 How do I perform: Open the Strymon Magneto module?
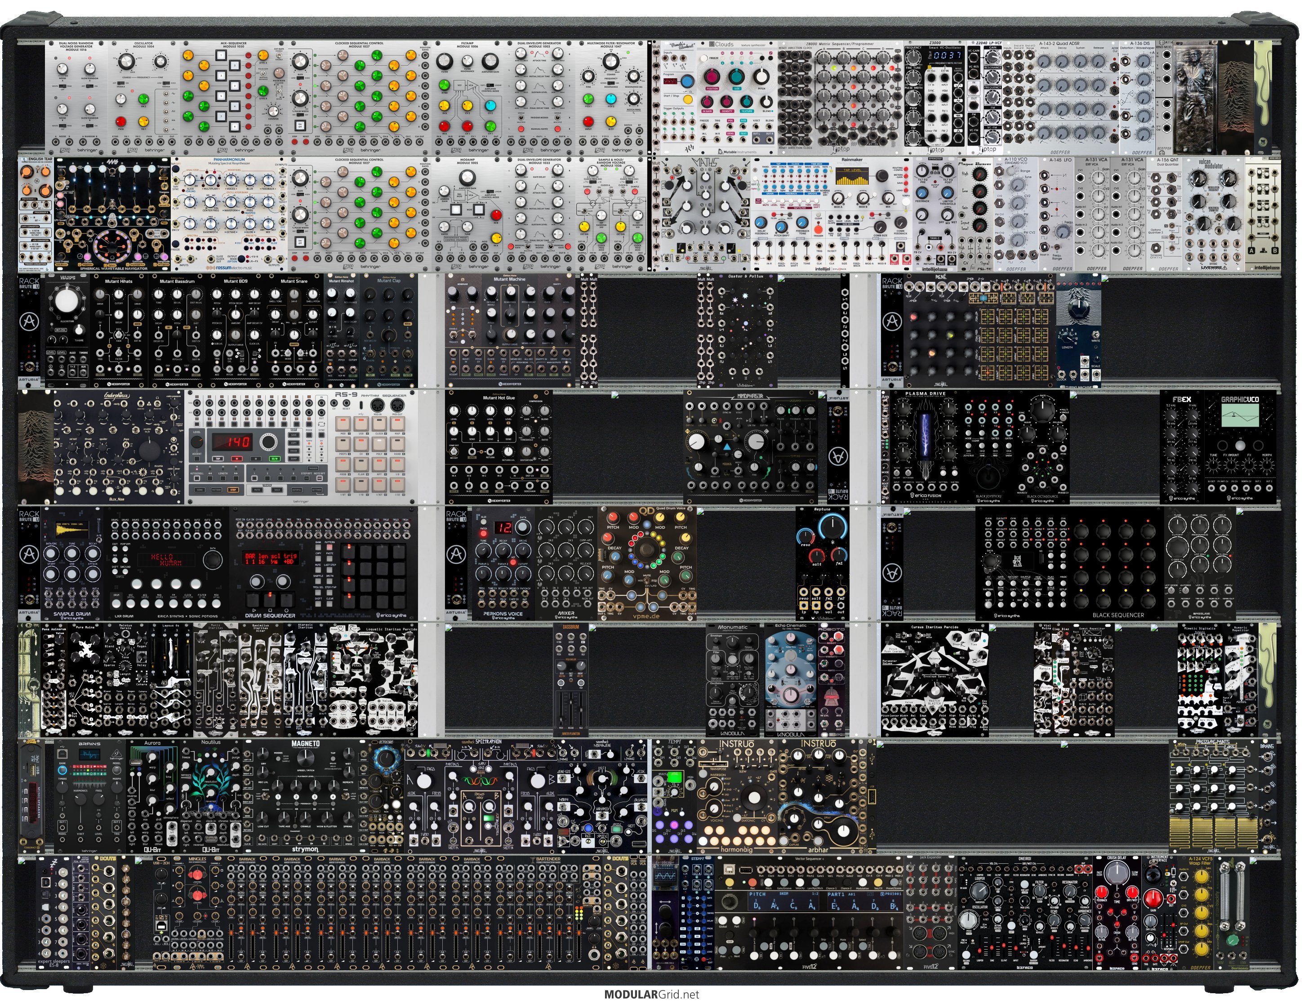(x=305, y=797)
